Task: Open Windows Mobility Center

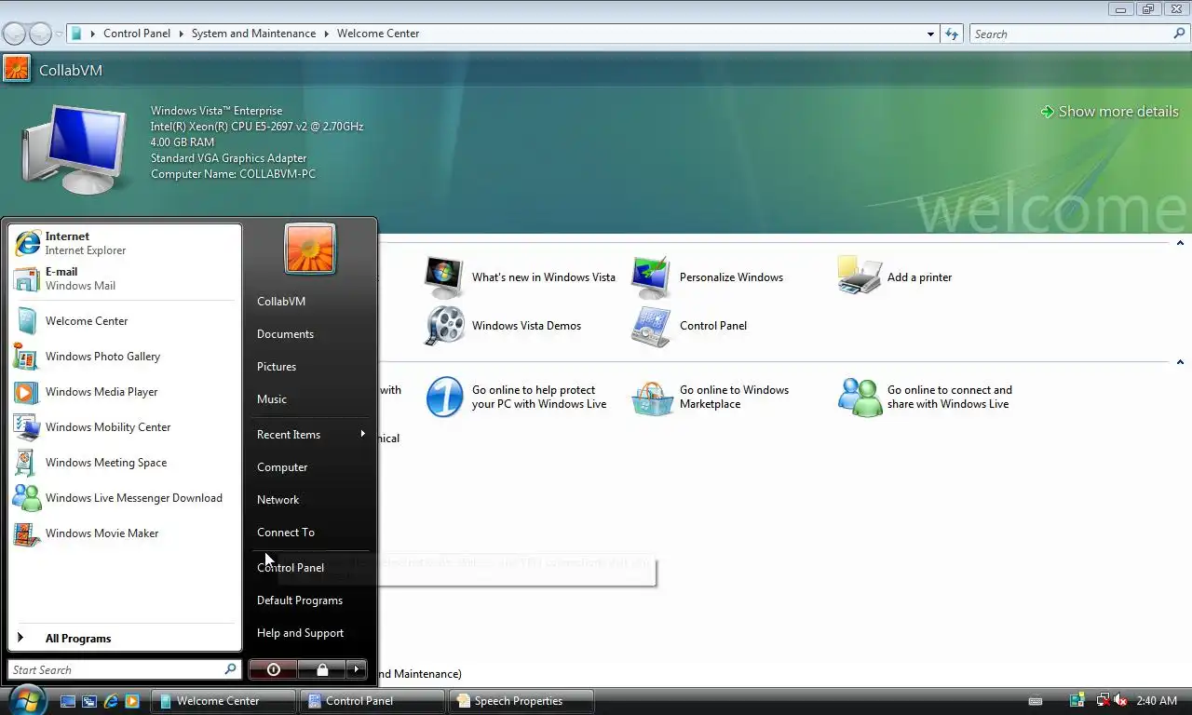Action: click(x=125, y=427)
